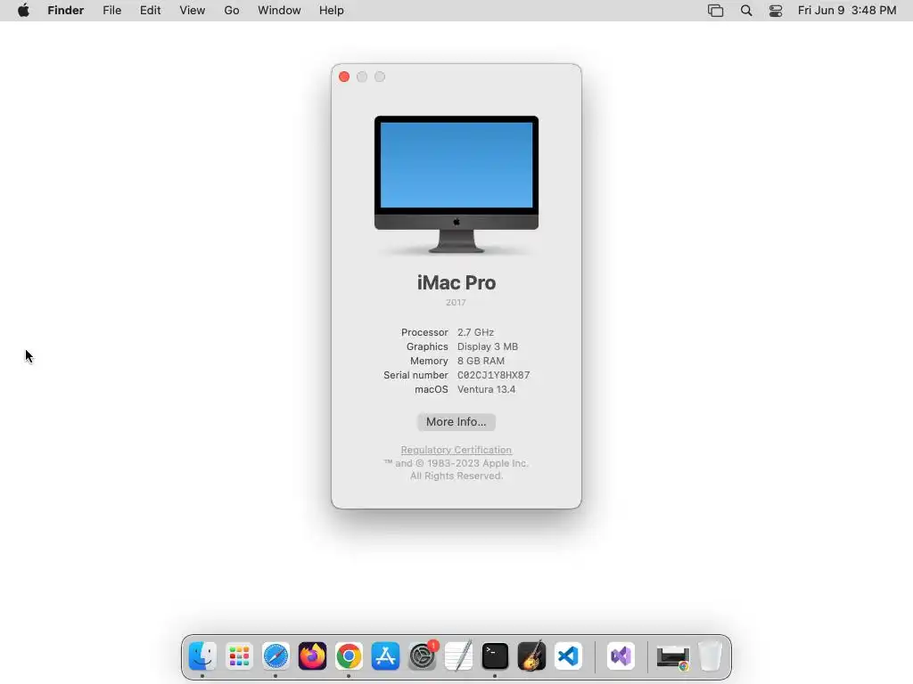Open the Window menu
The image size is (913, 684).
pos(279,11)
